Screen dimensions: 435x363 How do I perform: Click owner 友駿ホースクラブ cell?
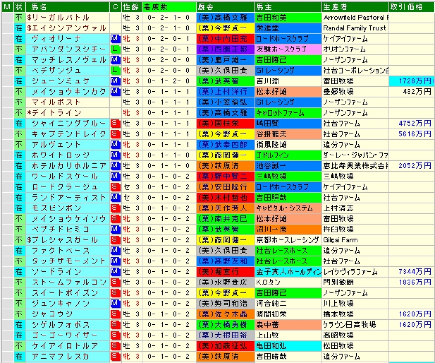tap(288, 49)
